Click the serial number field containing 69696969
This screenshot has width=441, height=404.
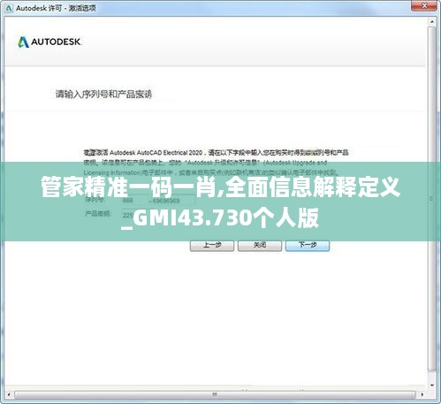(173, 201)
